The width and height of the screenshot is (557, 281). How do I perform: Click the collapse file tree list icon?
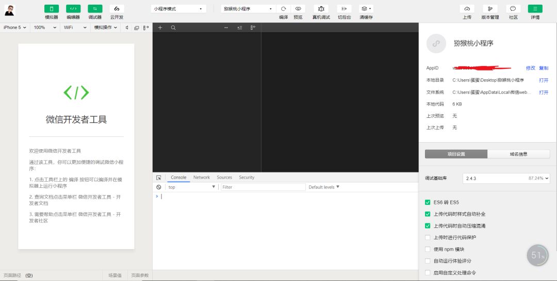click(240, 28)
